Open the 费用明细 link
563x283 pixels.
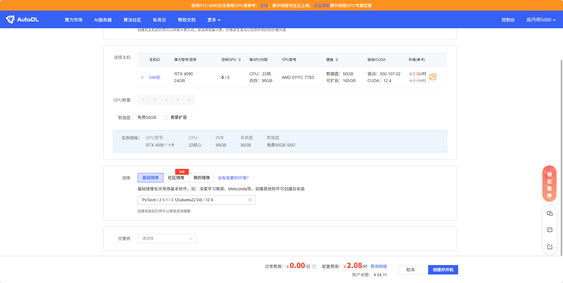point(379,266)
